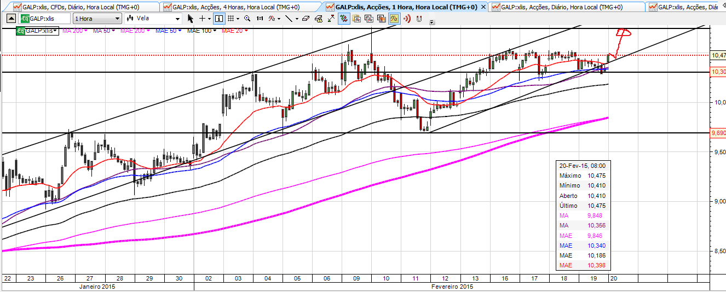Click the Fevereiro 2015 month label
The width and height of the screenshot is (726, 292).
point(451,287)
